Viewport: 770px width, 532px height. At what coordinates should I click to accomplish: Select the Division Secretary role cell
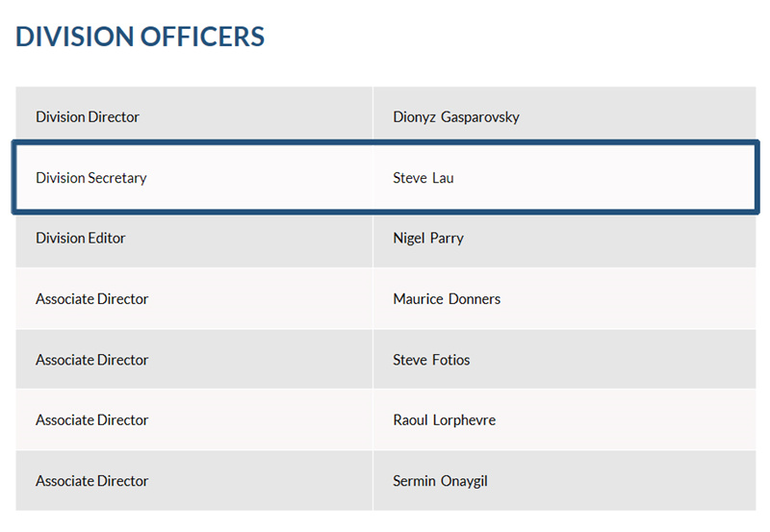point(91,178)
